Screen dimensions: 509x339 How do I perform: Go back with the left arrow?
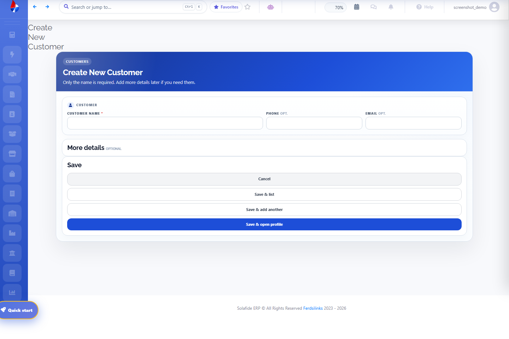tap(35, 7)
